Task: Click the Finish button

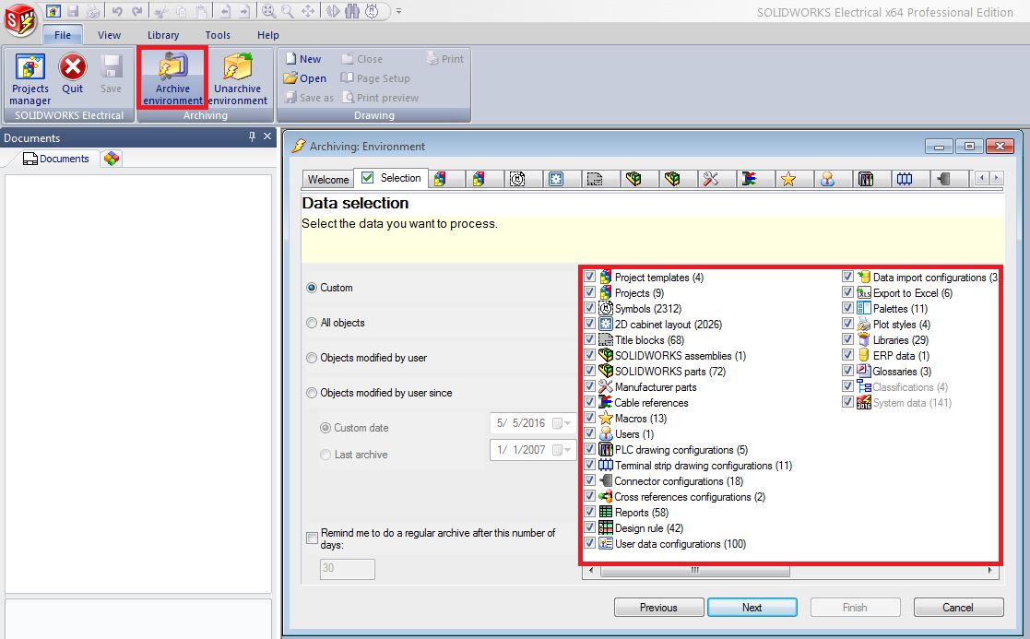Action: [x=856, y=608]
